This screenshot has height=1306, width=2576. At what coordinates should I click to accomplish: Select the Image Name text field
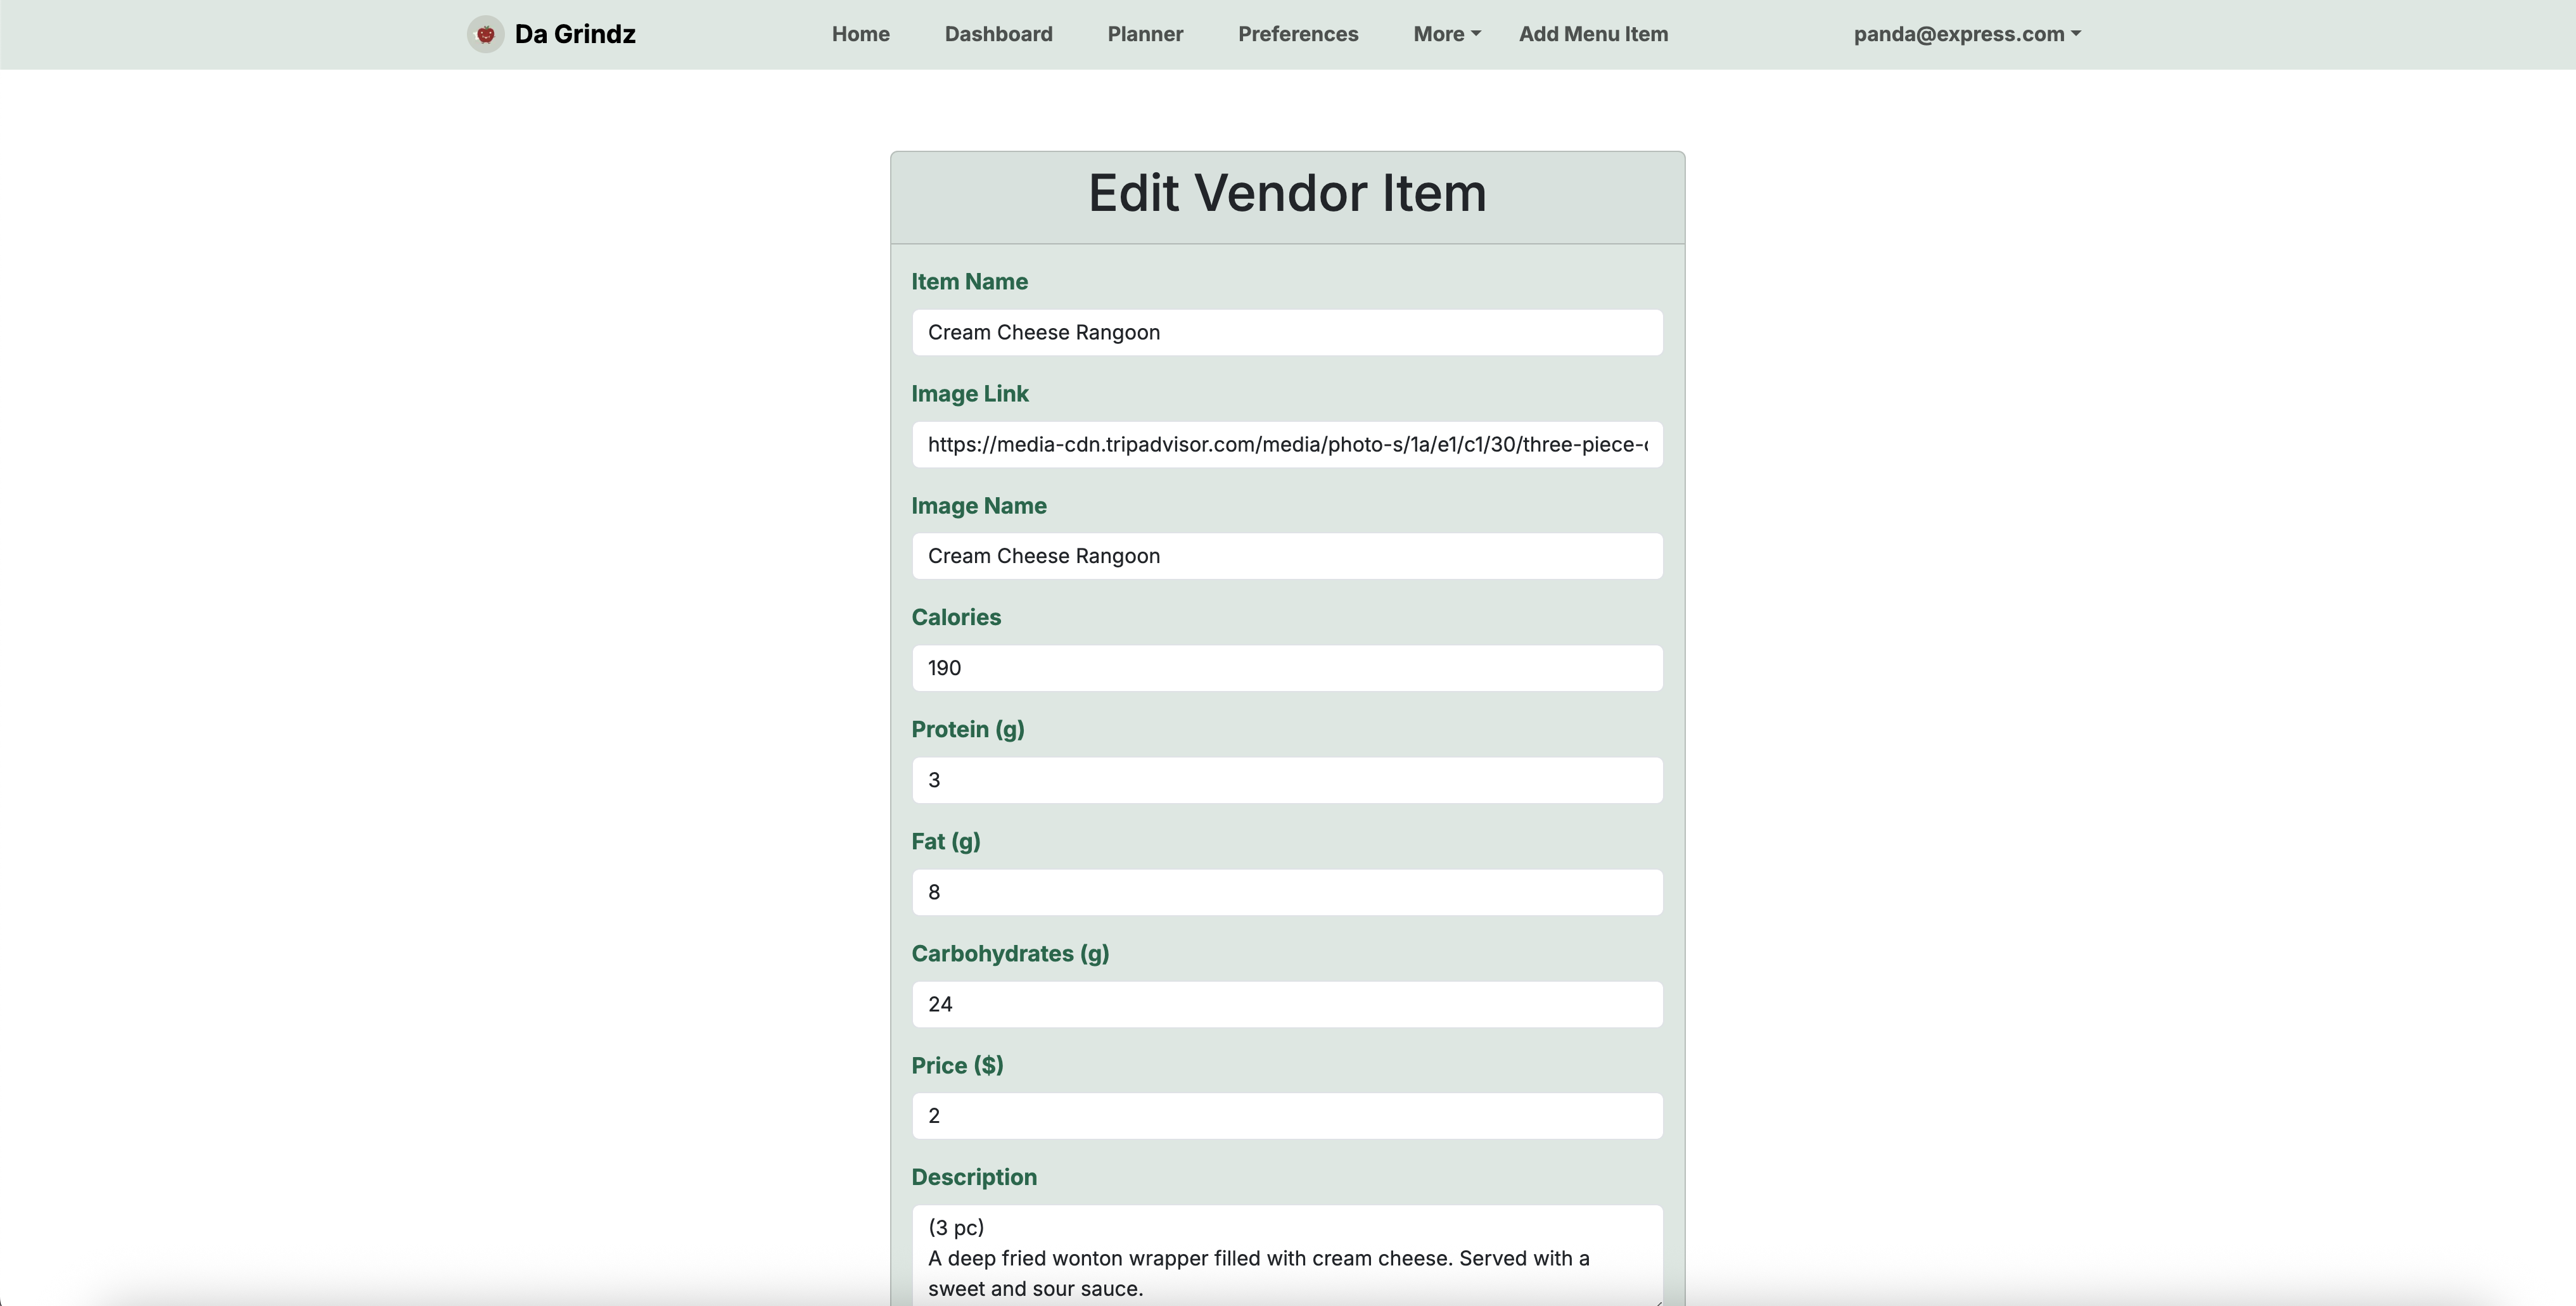point(1287,556)
